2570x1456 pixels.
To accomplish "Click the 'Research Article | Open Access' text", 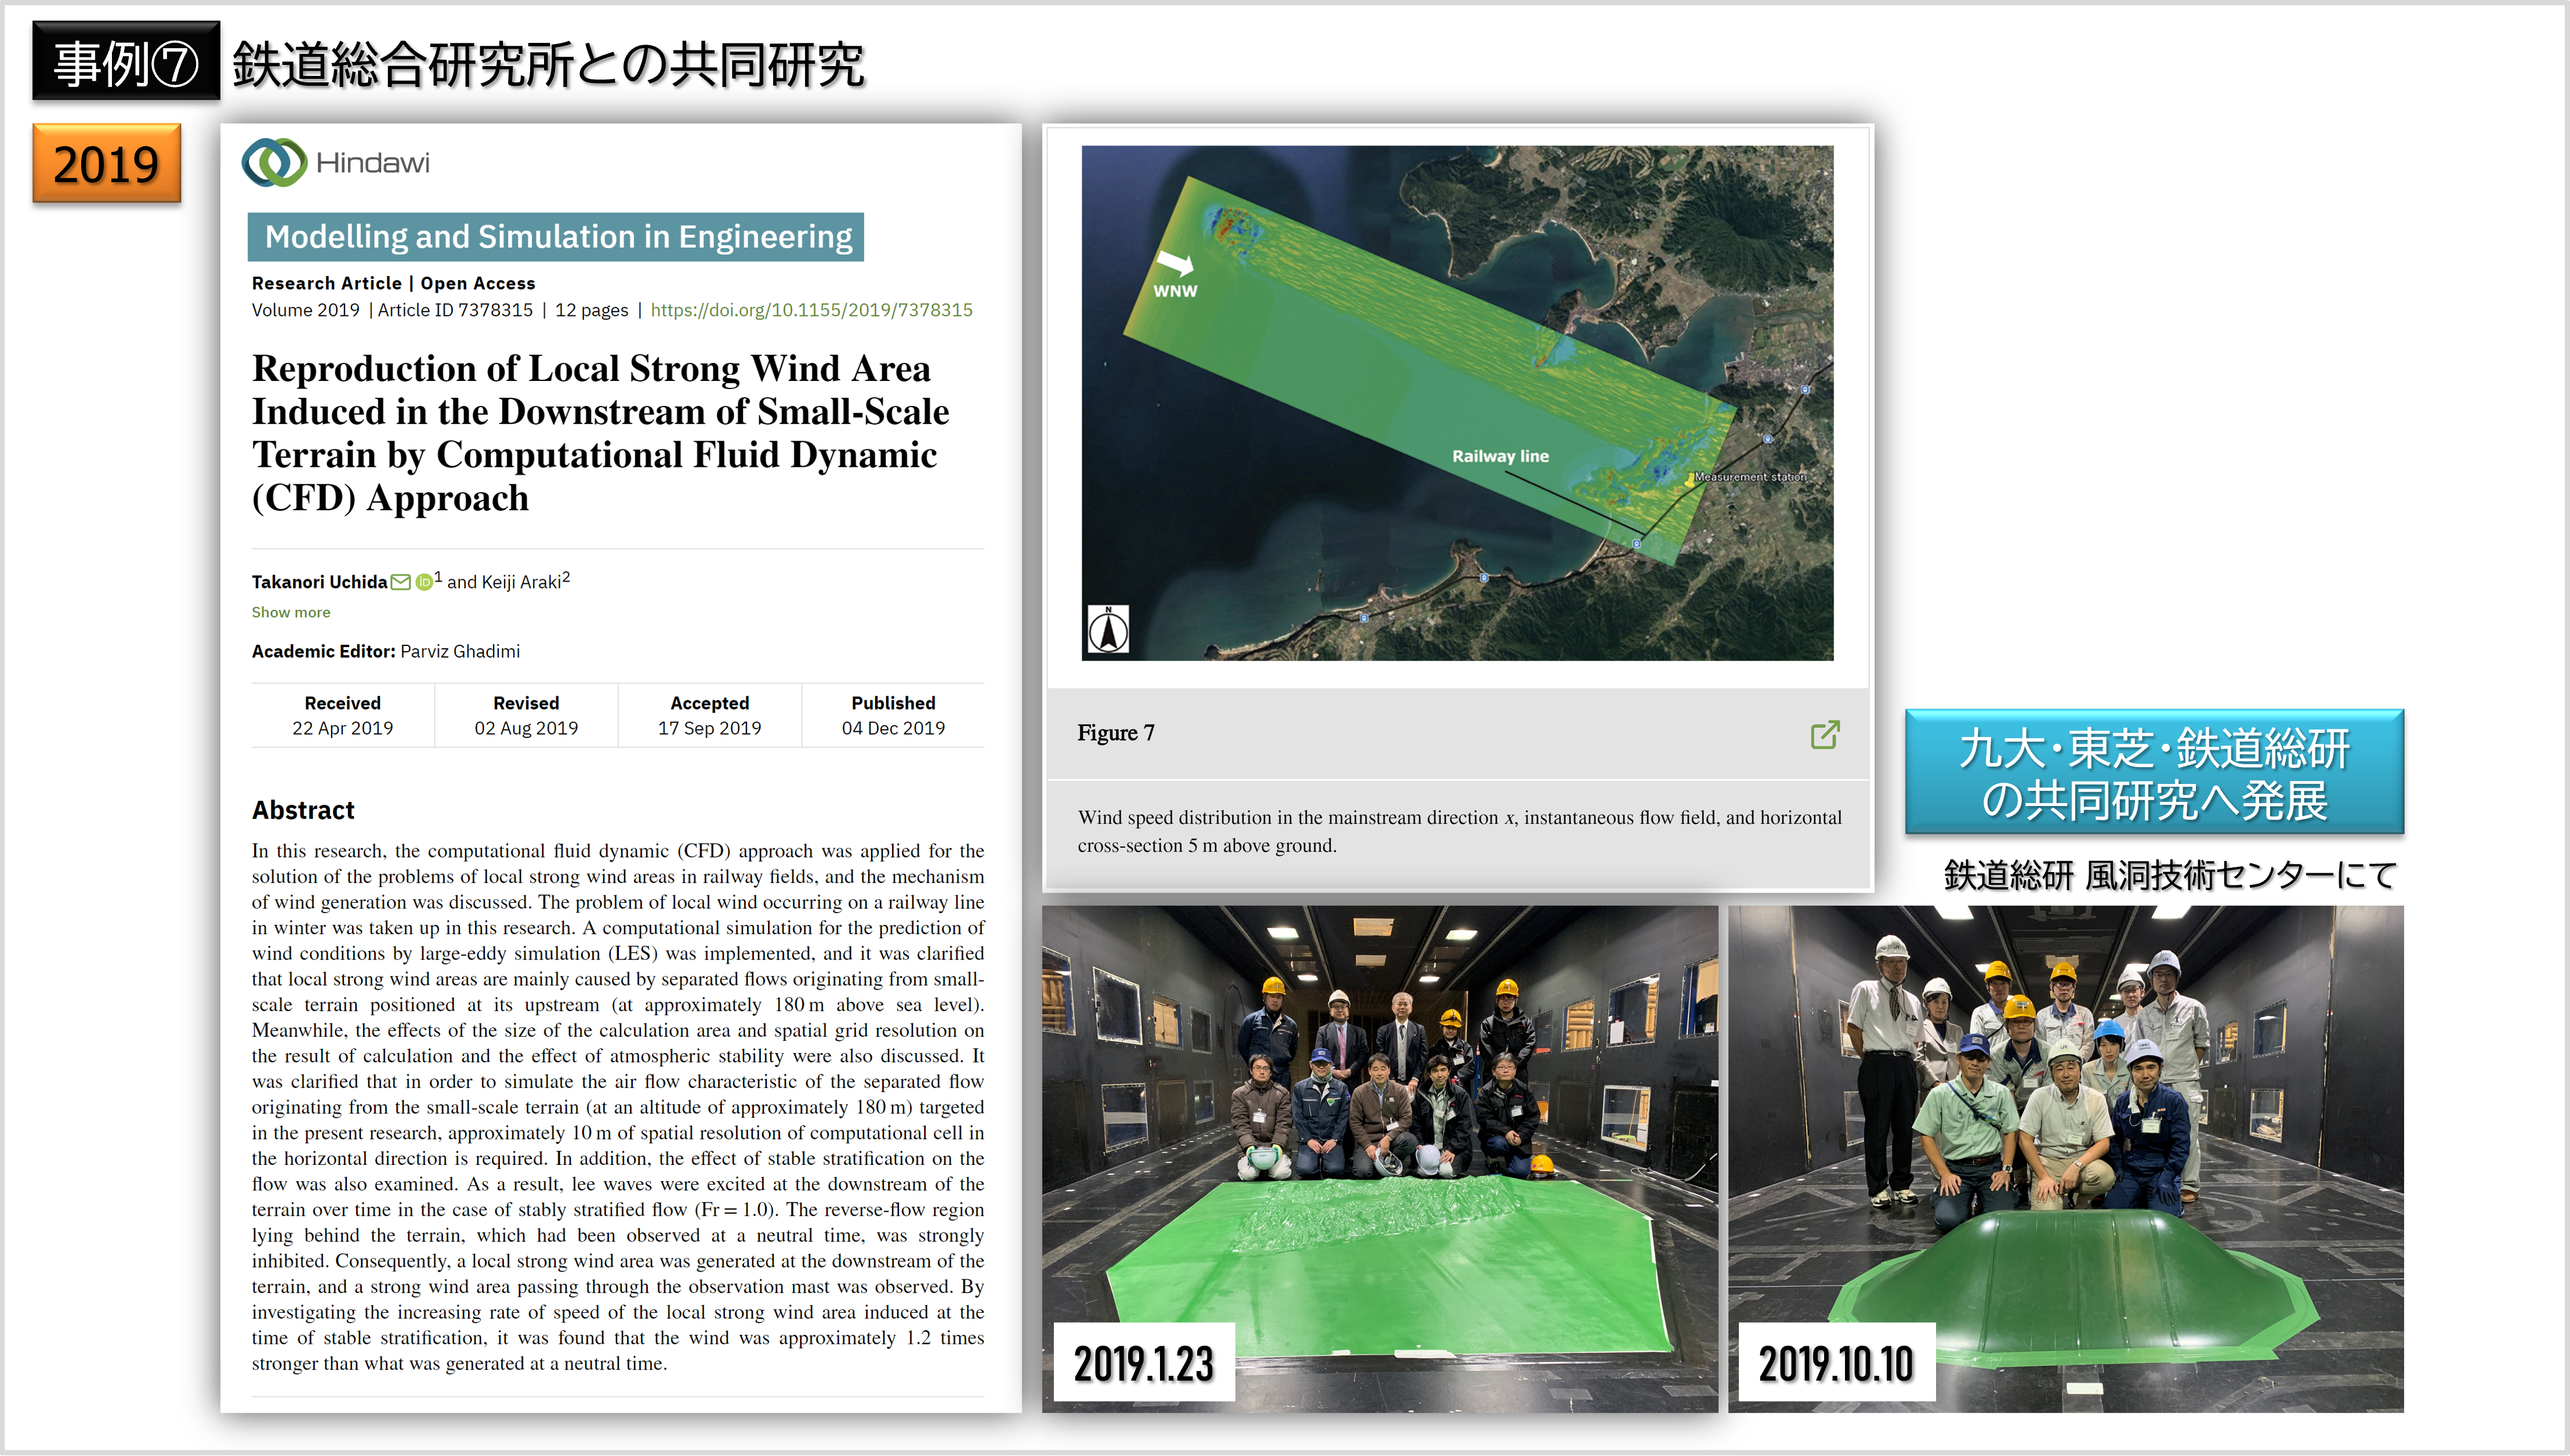I will coord(393,283).
